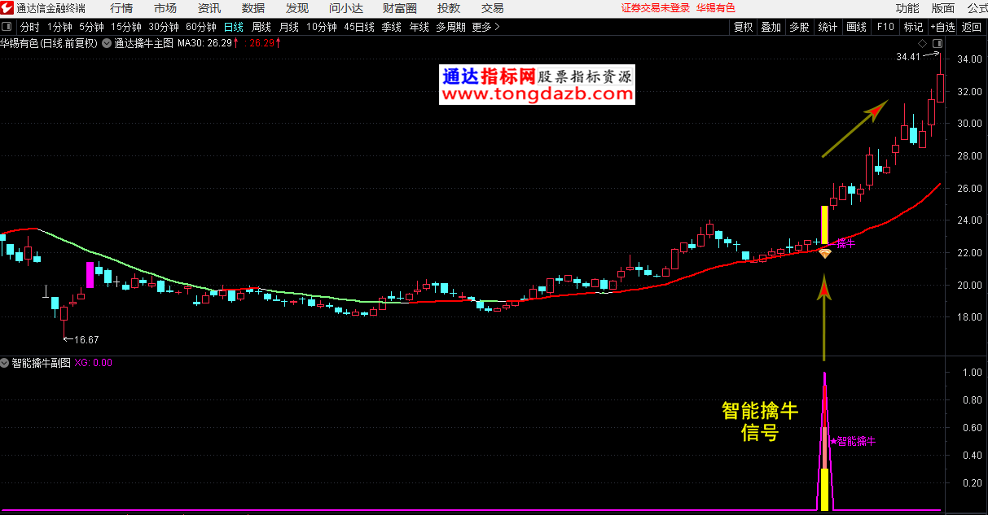
Task: Click the red 通达信 application logo icon
Action: [x=7, y=8]
